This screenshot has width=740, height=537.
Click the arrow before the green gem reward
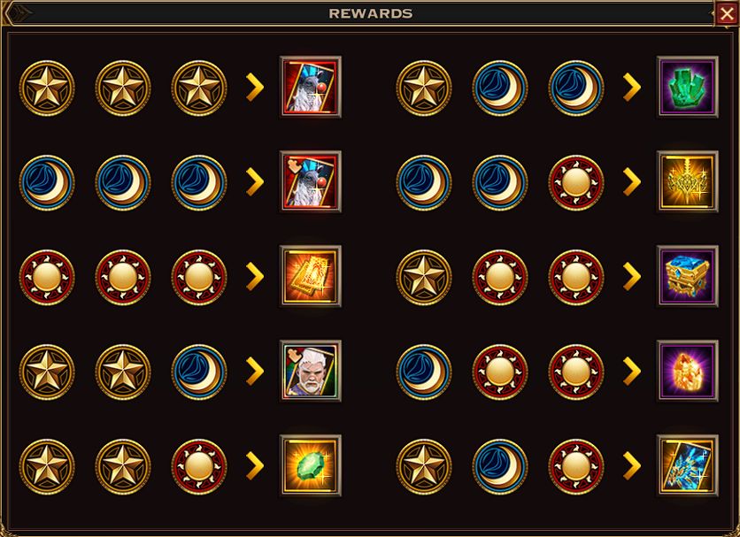pos(255,466)
